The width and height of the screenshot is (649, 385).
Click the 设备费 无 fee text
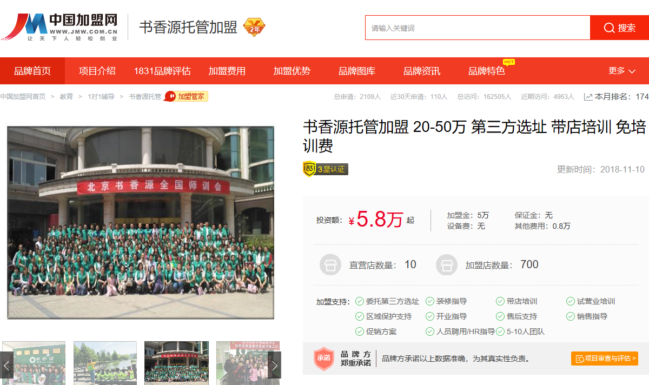pyautogui.click(x=466, y=226)
